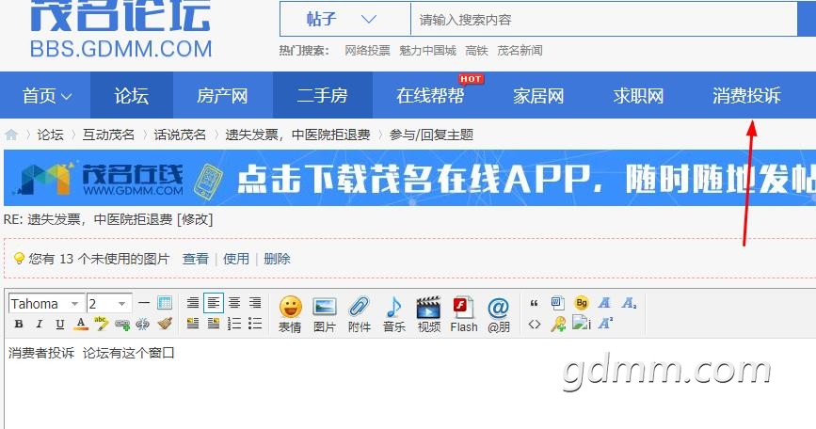This screenshot has height=429, width=816.
Task: Insert music using 音乐 icon
Action: (393, 313)
